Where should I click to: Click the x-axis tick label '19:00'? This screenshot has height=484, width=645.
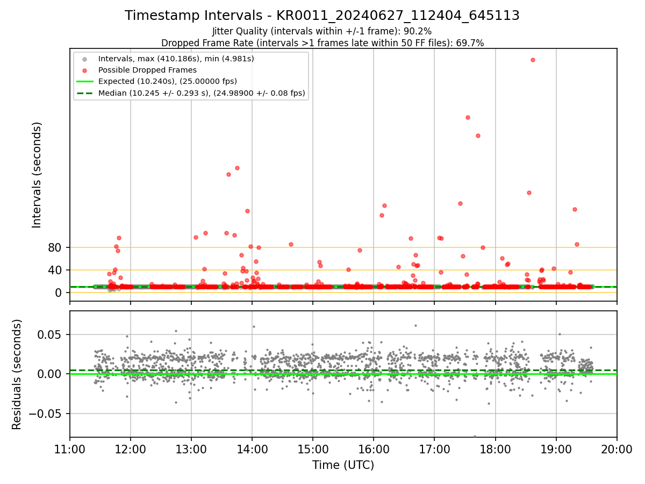556,449
